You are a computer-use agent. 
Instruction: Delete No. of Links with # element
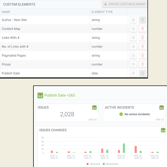(142, 47)
